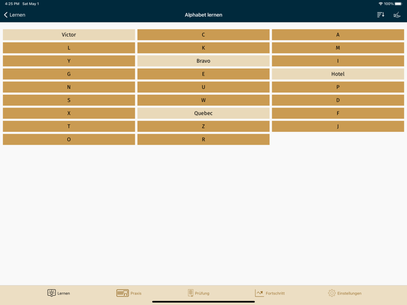Viewport: 407px width, 305px height.
Task: Tap the home indicator bar
Action: [203, 302]
